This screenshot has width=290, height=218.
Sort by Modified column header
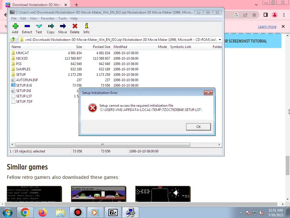click(126, 47)
